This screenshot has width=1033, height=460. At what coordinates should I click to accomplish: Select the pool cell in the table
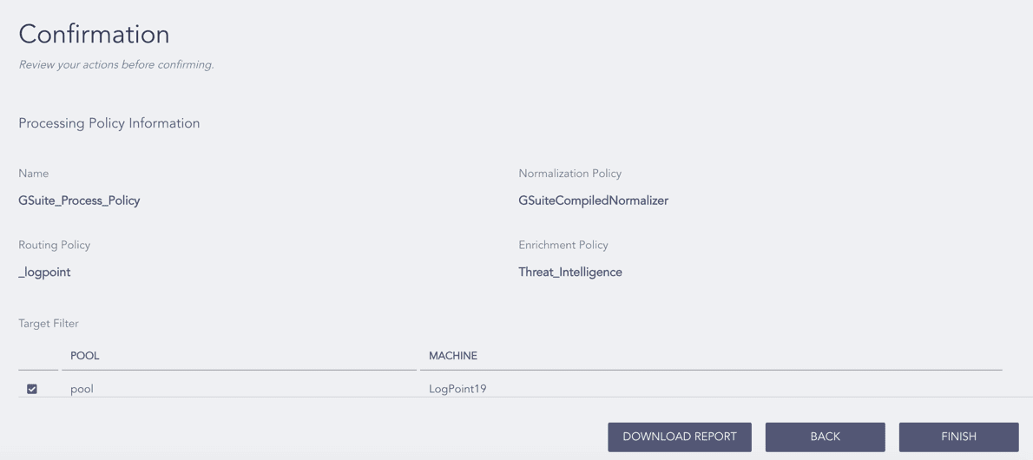tap(82, 389)
